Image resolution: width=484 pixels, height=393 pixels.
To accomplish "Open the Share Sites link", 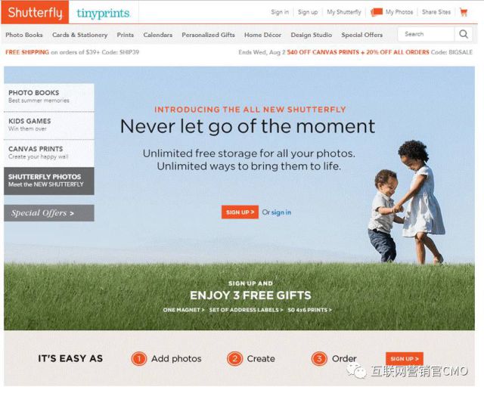I will [x=436, y=12].
